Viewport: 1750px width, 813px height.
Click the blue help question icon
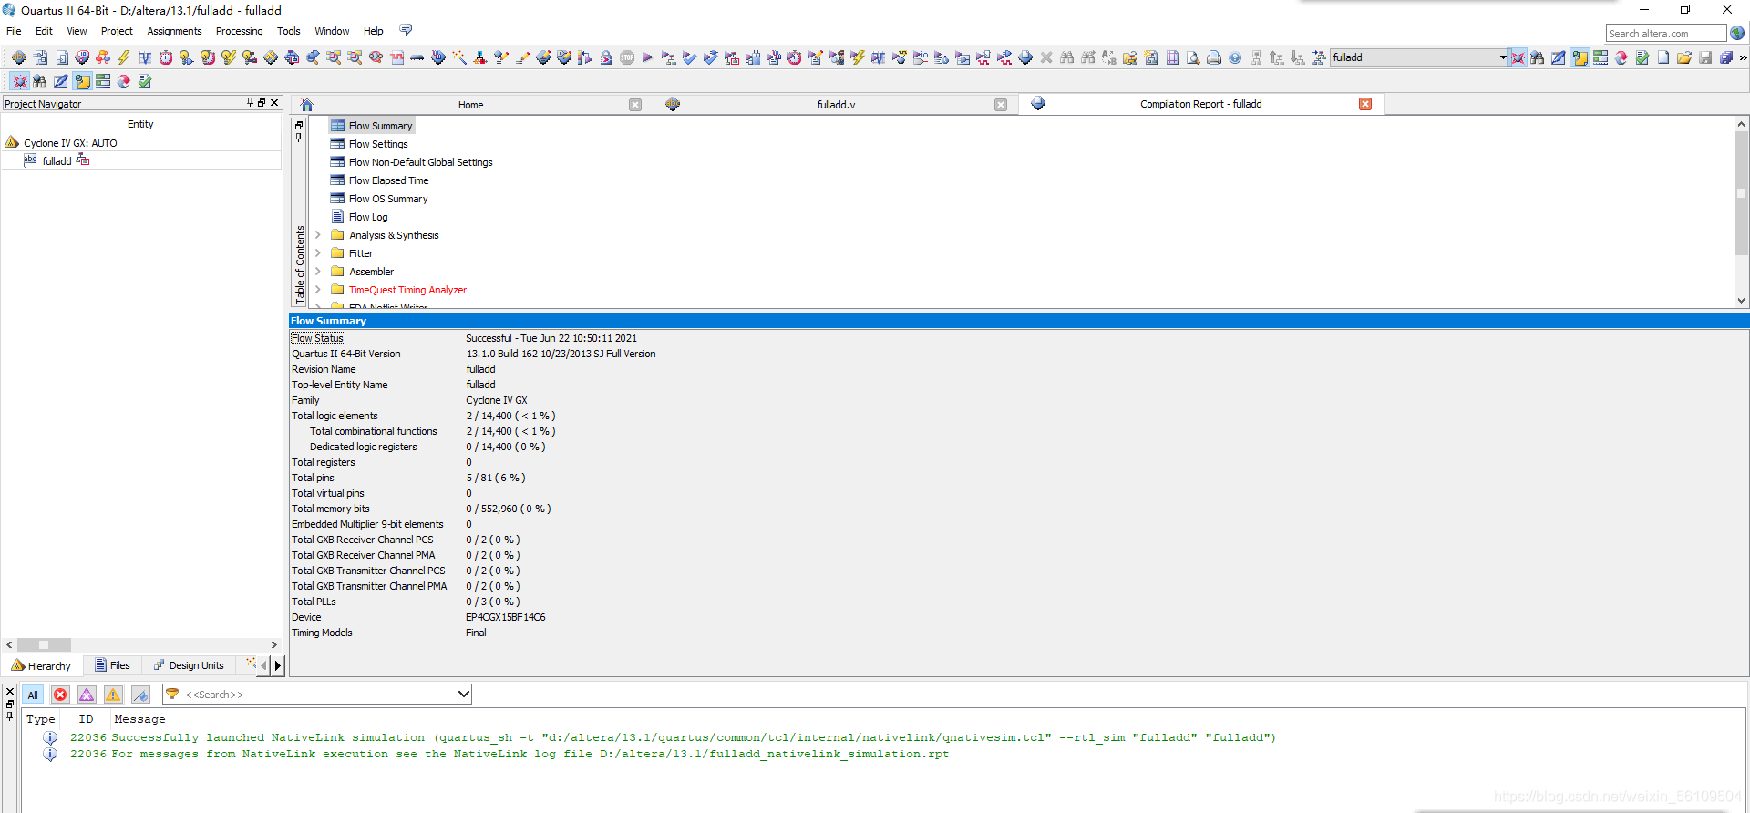click(1235, 57)
